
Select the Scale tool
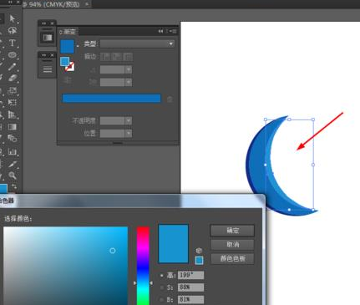coord(13,90)
